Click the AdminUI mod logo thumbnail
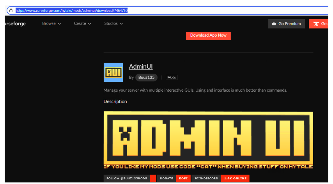 (113, 73)
